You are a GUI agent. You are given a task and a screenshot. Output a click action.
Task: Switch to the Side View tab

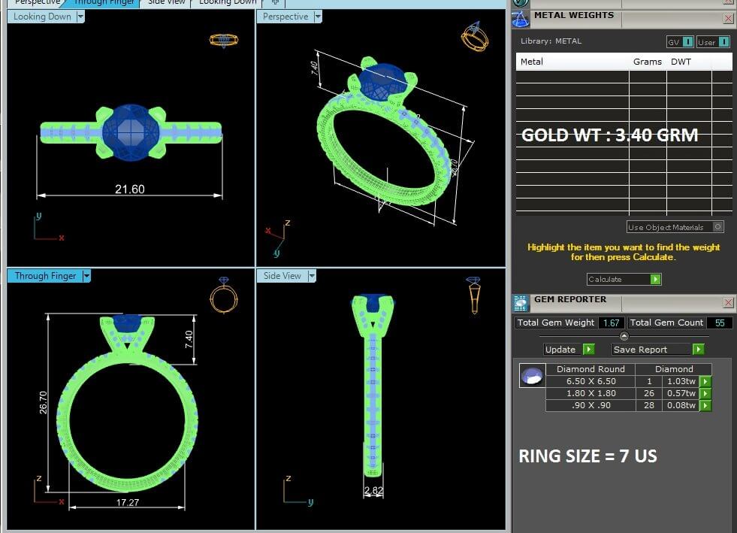[166, 2]
